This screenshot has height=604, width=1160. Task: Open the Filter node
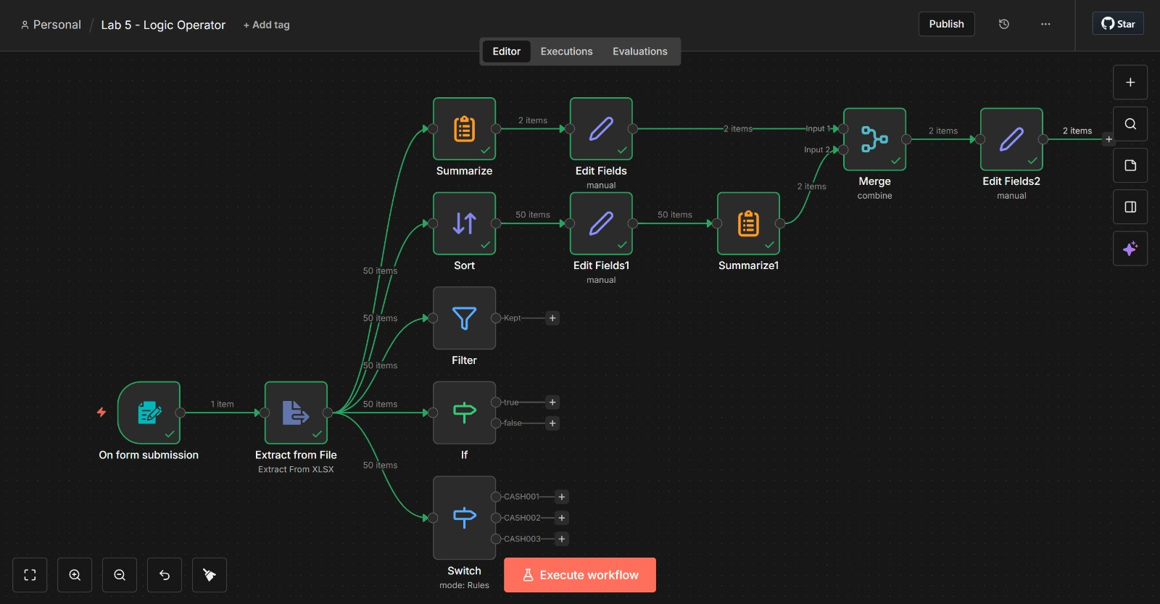pos(464,318)
